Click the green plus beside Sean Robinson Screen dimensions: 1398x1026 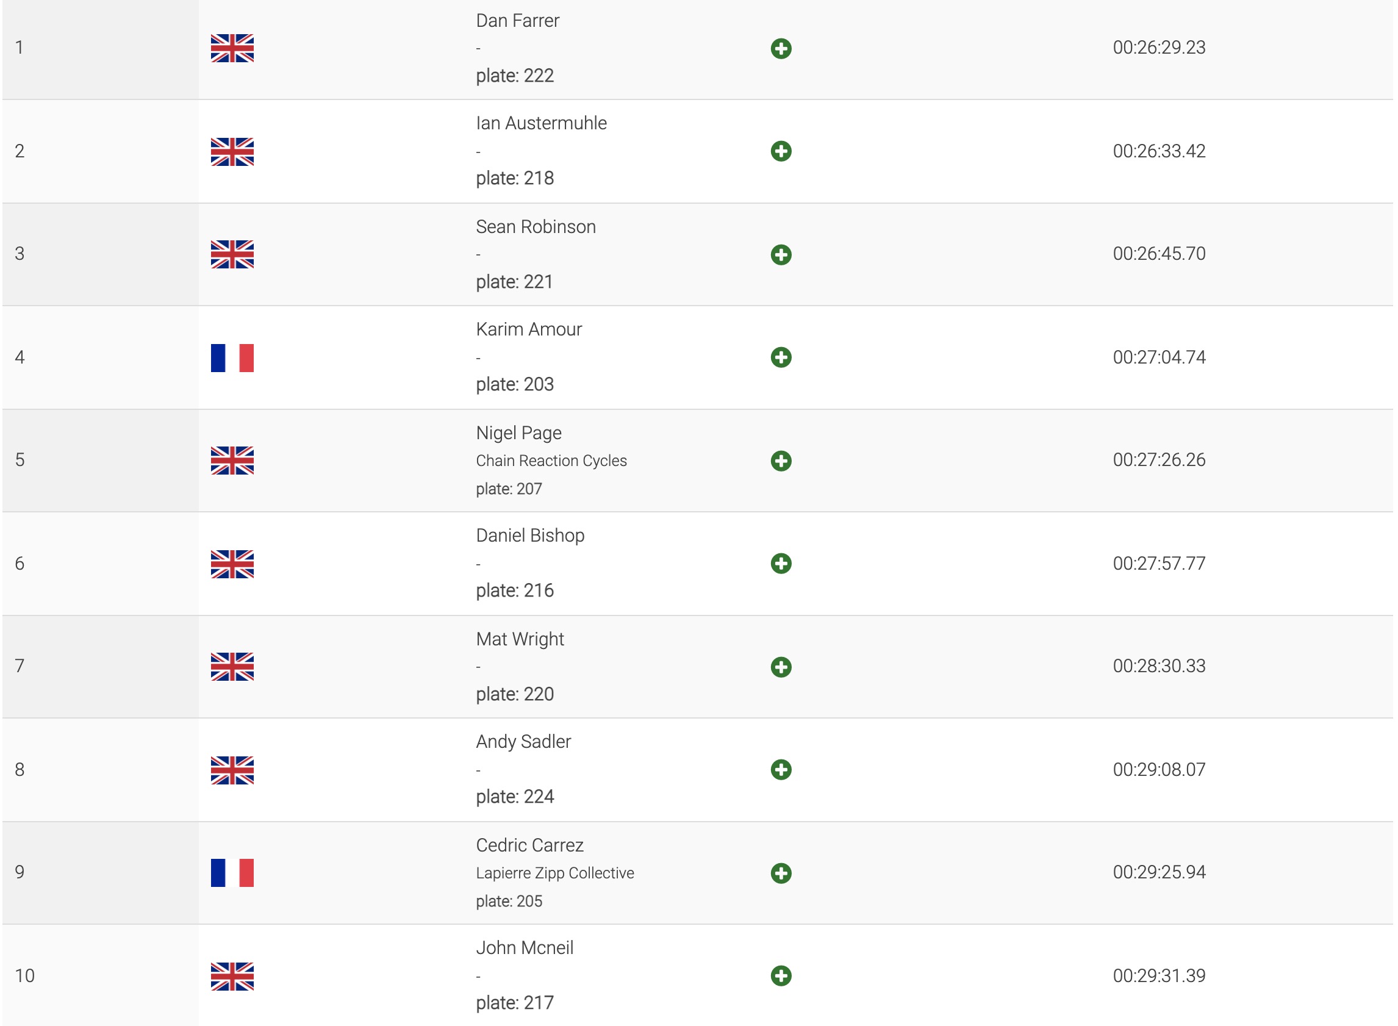(781, 254)
